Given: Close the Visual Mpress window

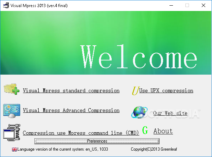Looking at the screenshot, I should pos(203,6).
